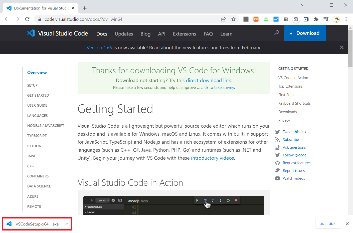Open the Updates menu item
This screenshot has height=233, width=353.
[x=124, y=34]
